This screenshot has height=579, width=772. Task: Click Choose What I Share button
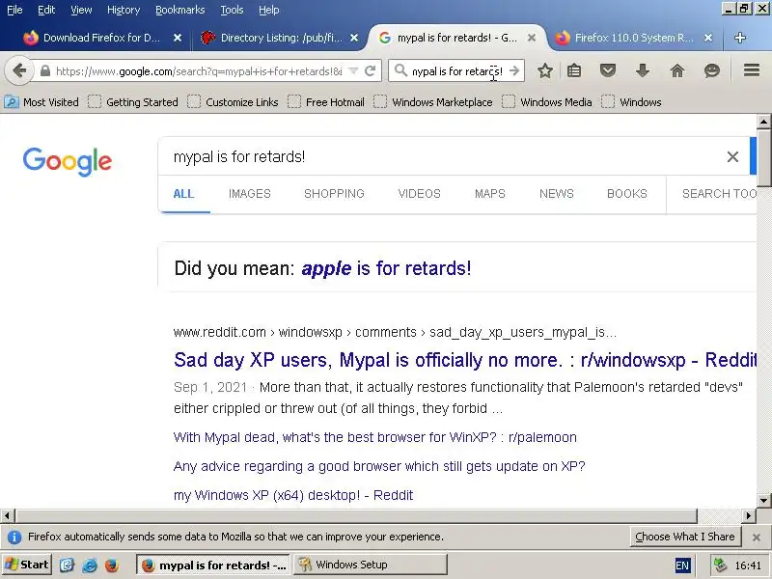point(685,537)
